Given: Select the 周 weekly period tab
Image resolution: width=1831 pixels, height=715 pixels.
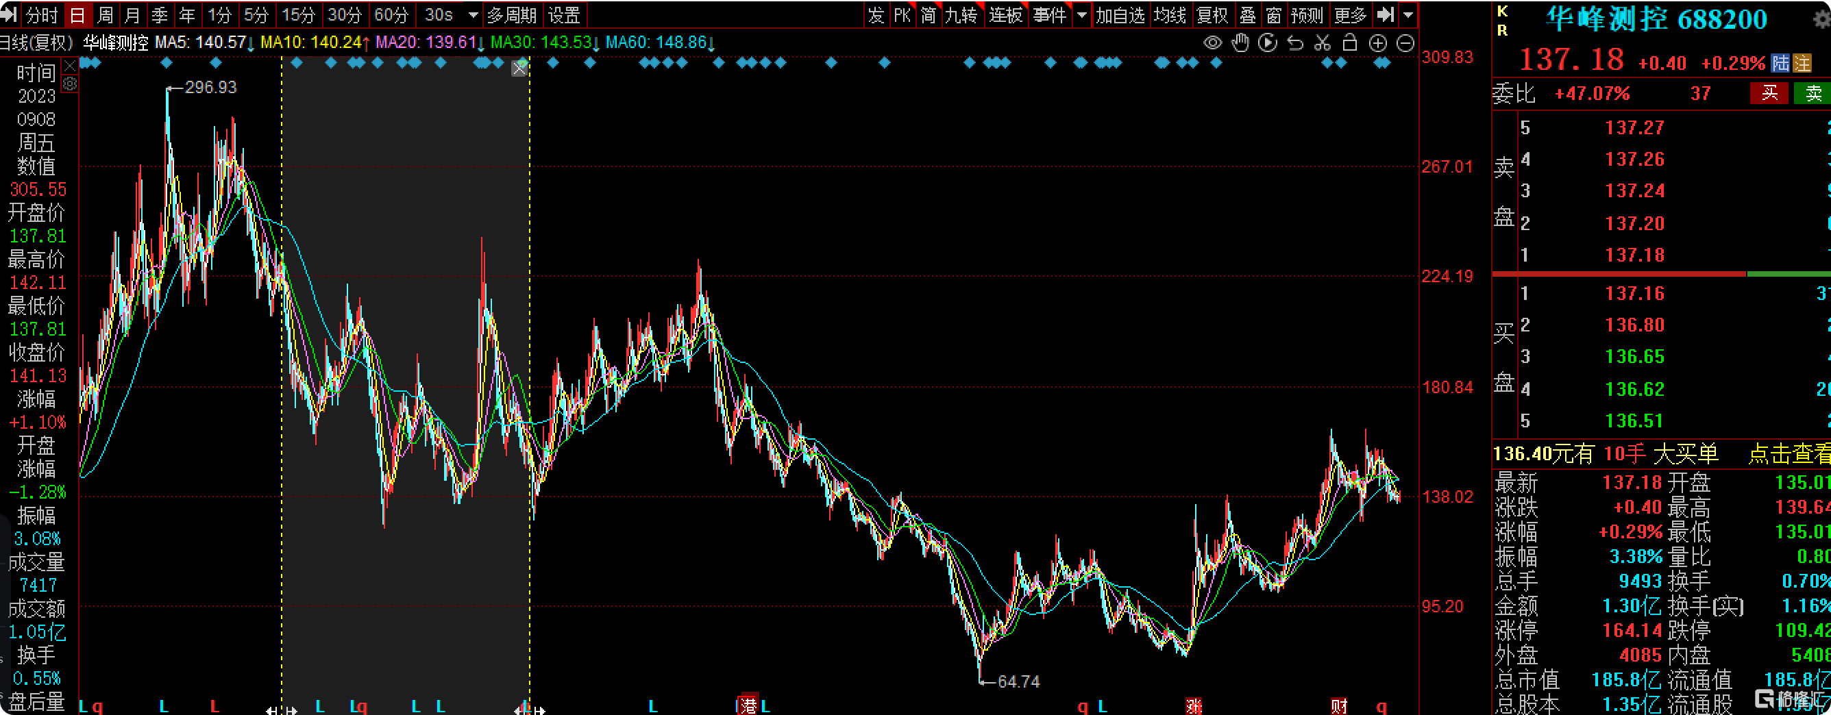Looking at the screenshot, I should pos(106,15).
